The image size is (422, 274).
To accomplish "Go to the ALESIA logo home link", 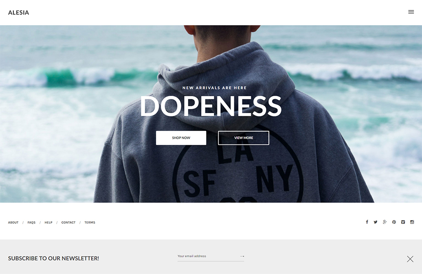I will [18, 12].
